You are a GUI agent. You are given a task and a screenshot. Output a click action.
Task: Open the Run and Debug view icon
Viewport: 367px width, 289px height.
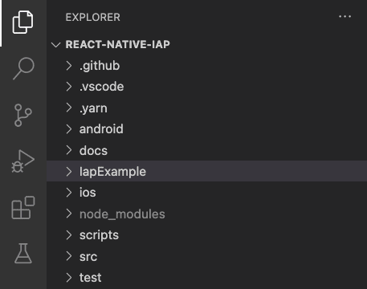[x=23, y=161]
